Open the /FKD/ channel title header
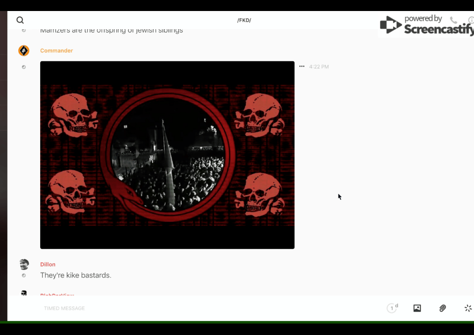 pos(244,20)
